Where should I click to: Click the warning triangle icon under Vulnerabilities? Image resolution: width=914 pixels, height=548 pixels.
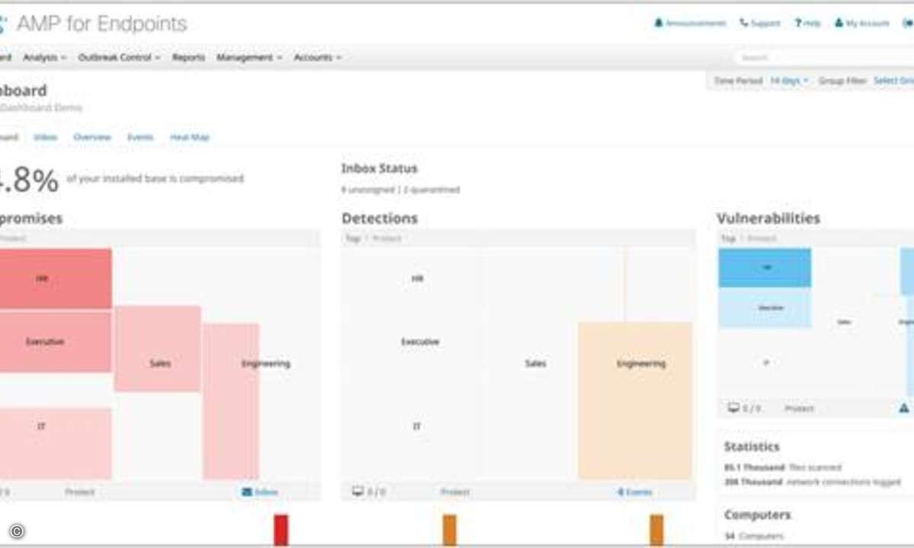pos(904,408)
